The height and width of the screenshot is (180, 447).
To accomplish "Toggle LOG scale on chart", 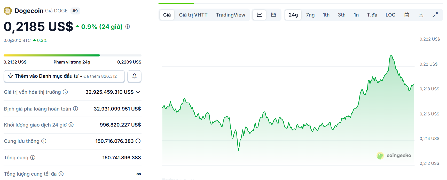I will point(390,15).
